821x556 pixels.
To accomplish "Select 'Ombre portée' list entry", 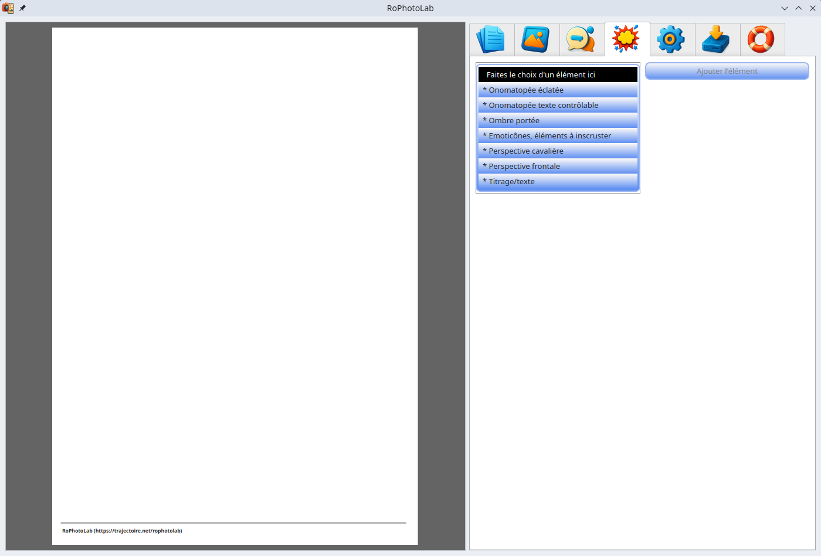I will pyautogui.click(x=557, y=120).
